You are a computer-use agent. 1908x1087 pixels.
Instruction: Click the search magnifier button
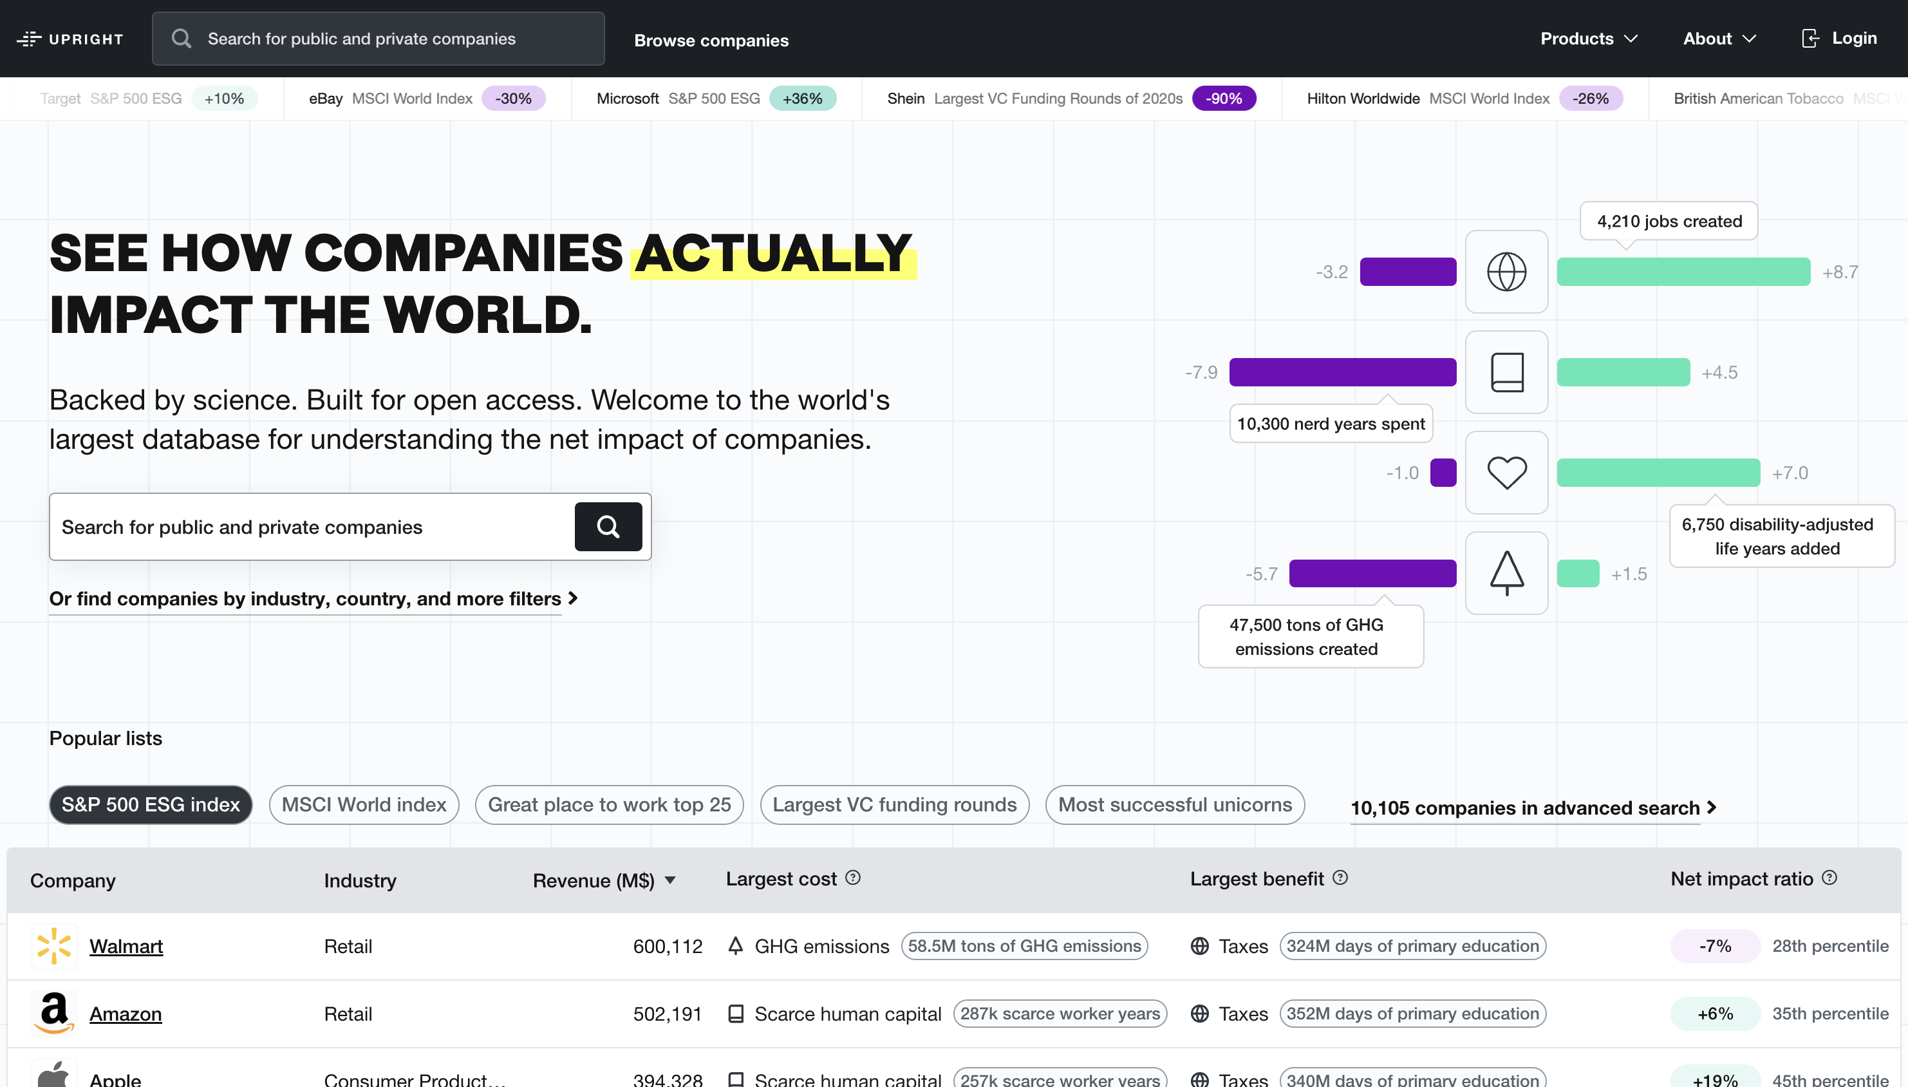(608, 526)
